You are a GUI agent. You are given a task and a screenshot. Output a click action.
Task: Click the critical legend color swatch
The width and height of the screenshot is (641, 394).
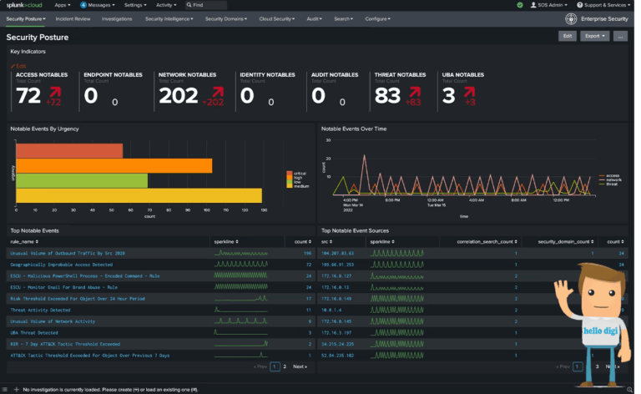click(290, 174)
